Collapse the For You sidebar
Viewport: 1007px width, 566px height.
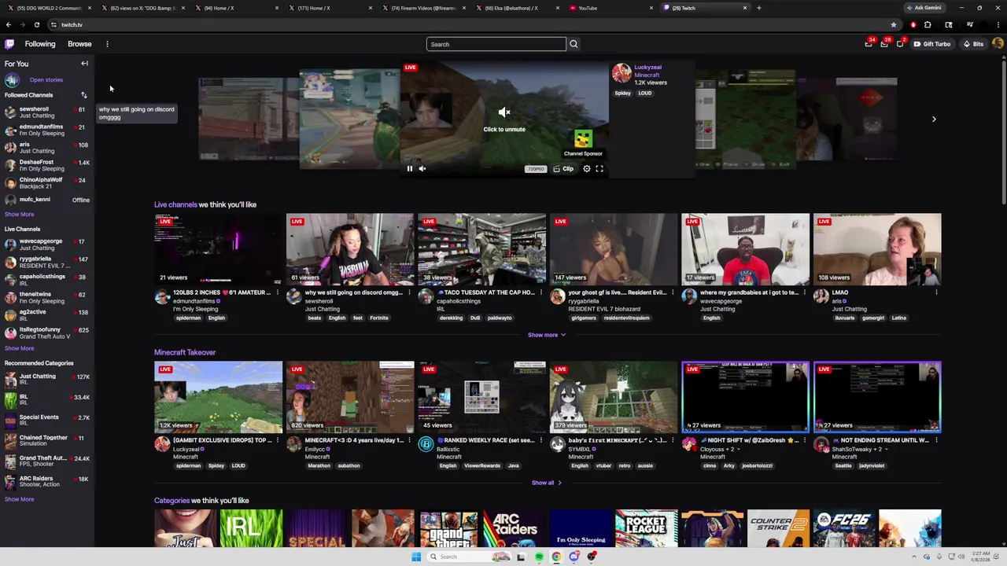pos(84,64)
